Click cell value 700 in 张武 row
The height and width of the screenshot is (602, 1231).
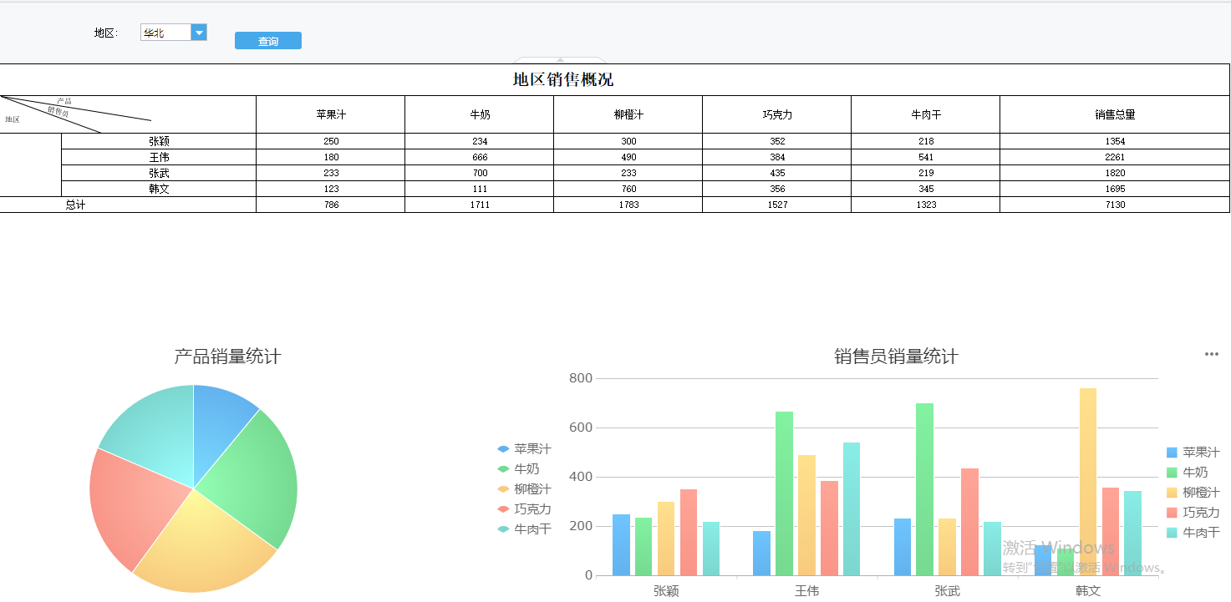480,173
